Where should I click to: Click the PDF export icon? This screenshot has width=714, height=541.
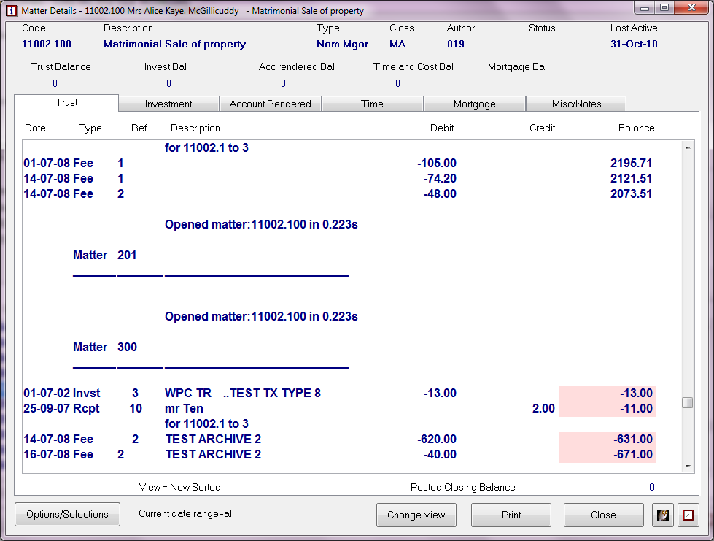[x=688, y=515]
